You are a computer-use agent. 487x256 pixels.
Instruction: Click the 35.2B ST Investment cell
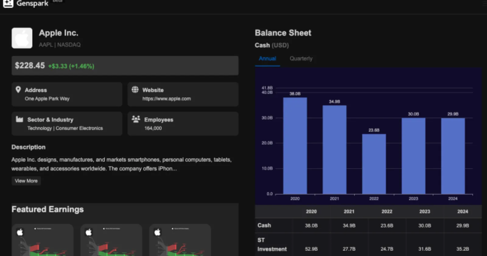(463, 249)
